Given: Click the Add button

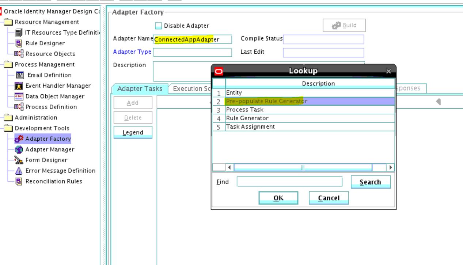Looking at the screenshot, I should pyautogui.click(x=133, y=103).
